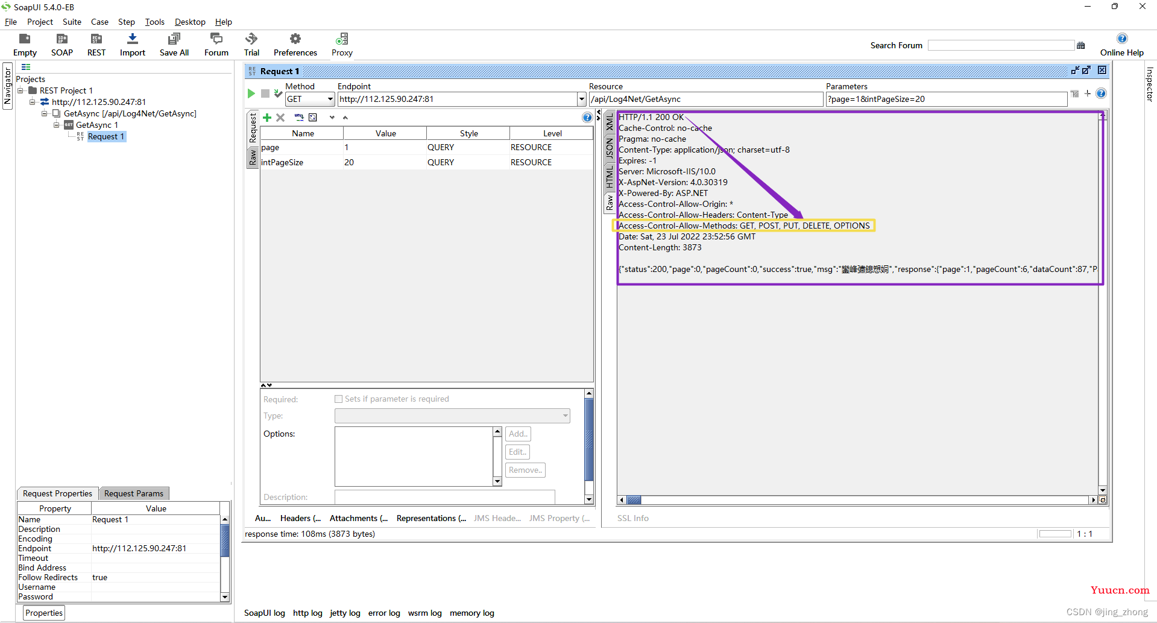
Task: Move parameter down with the down arrow
Action: click(x=332, y=118)
